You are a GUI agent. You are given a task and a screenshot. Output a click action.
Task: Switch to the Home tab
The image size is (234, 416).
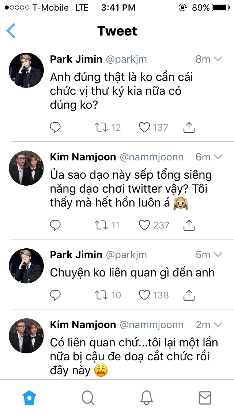coord(30,397)
